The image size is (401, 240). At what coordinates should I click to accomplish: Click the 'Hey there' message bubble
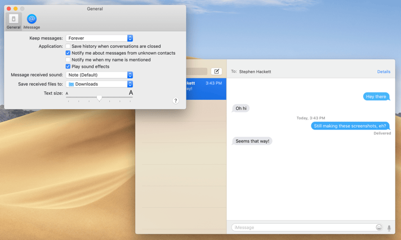tap(376, 96)
